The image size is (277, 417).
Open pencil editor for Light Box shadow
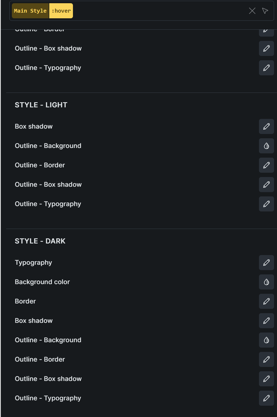point(266,126)
